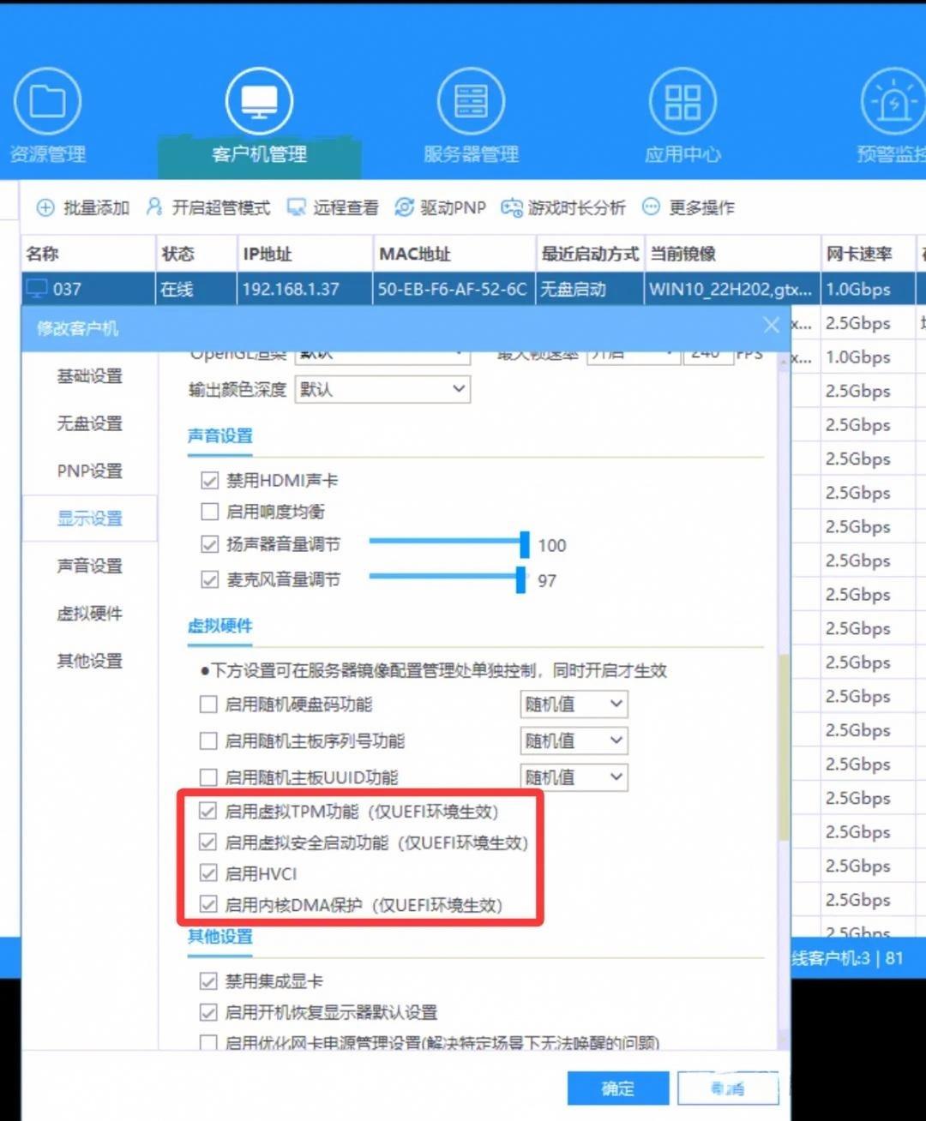Viewport: 926px width, 1121px height.
Task: Click the 扬声器音量 slider handle
Action: (x=525, y=544)
